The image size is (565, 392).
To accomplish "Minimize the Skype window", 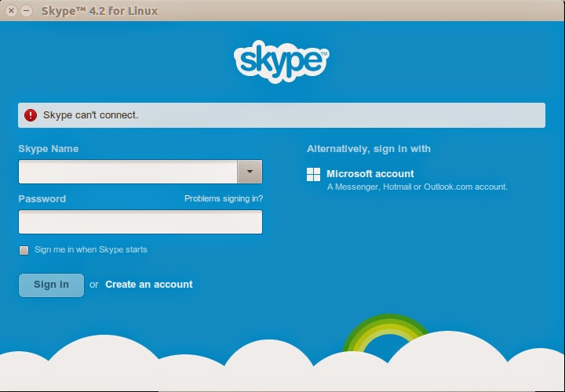I will 27,11.
